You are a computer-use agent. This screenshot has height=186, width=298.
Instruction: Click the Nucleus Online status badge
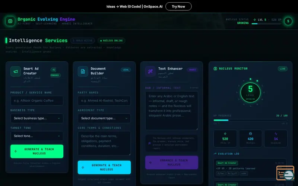coord(111,41)
